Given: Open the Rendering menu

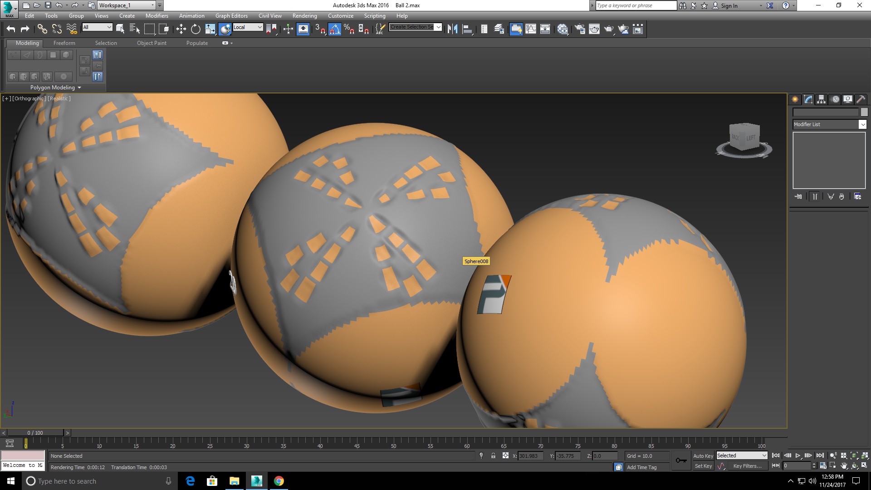Looking at the screenshot, I should pos(304,16).
